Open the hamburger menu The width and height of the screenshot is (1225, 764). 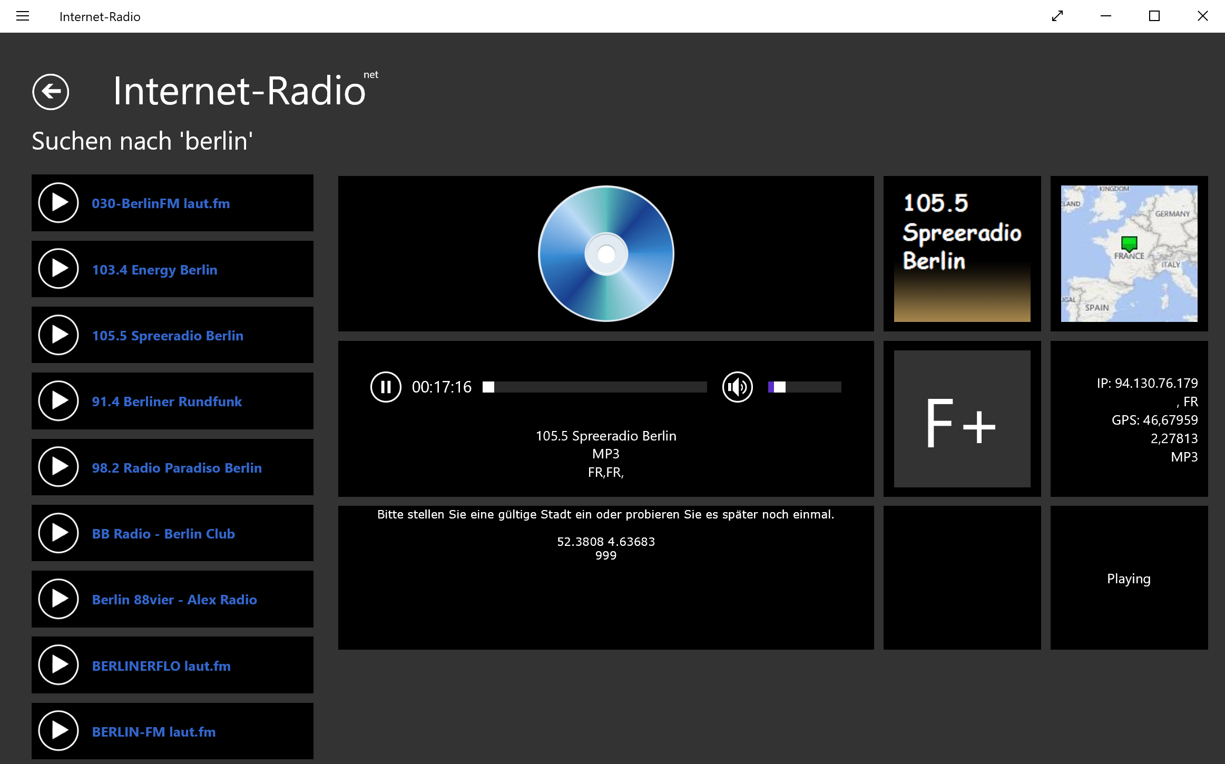coord(23,16)
